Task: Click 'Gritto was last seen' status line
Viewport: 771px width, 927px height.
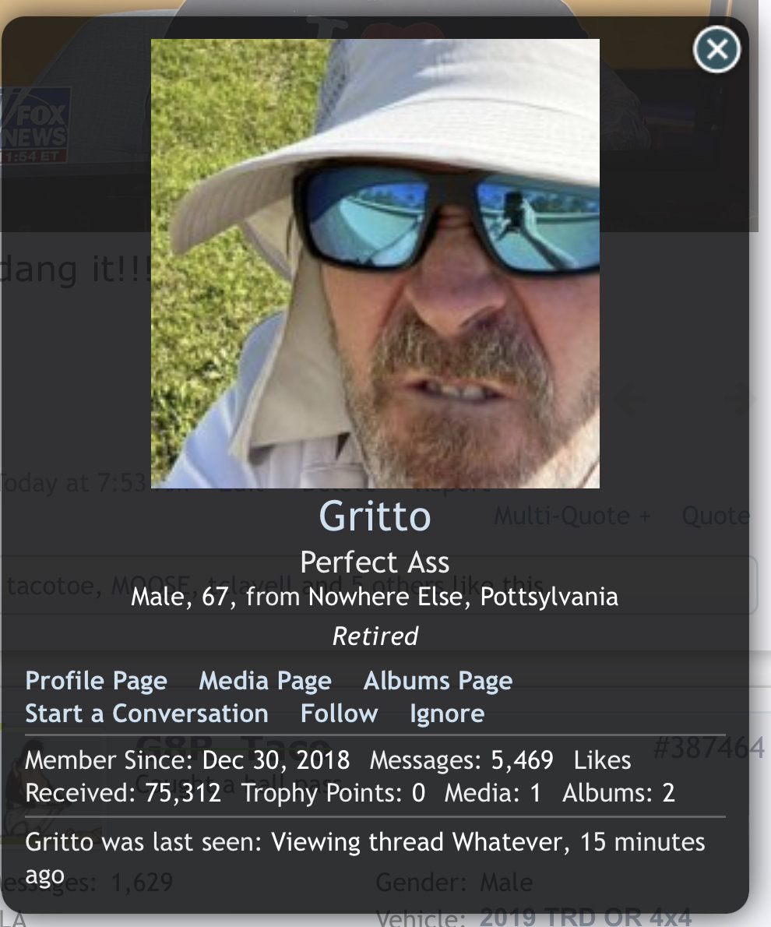Action: 364,858
